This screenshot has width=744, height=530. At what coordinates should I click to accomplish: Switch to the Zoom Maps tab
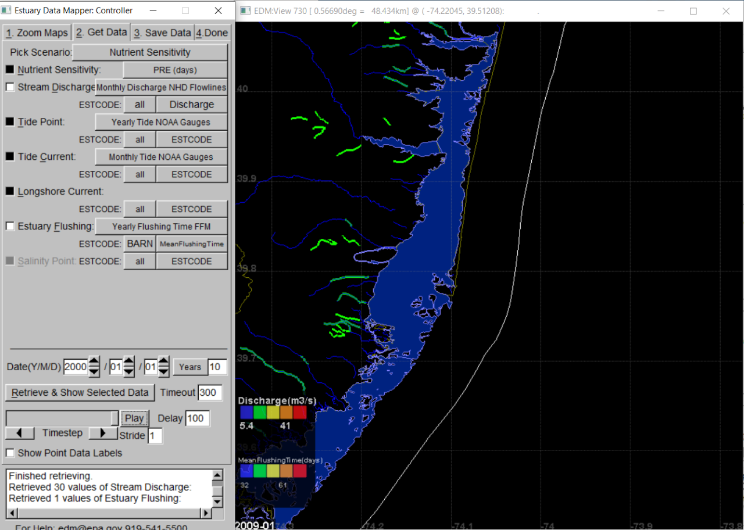(37, 33)
